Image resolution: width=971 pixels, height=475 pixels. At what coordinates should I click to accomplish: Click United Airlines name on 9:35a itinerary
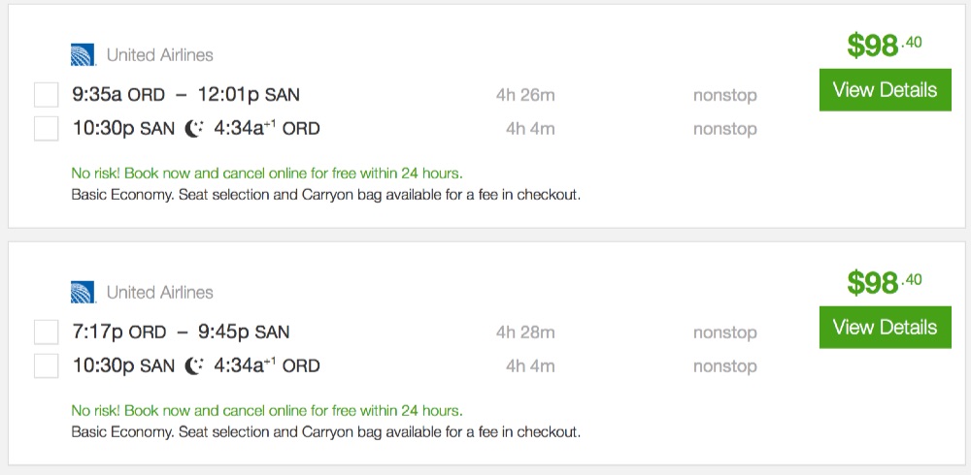pos(160,55)
